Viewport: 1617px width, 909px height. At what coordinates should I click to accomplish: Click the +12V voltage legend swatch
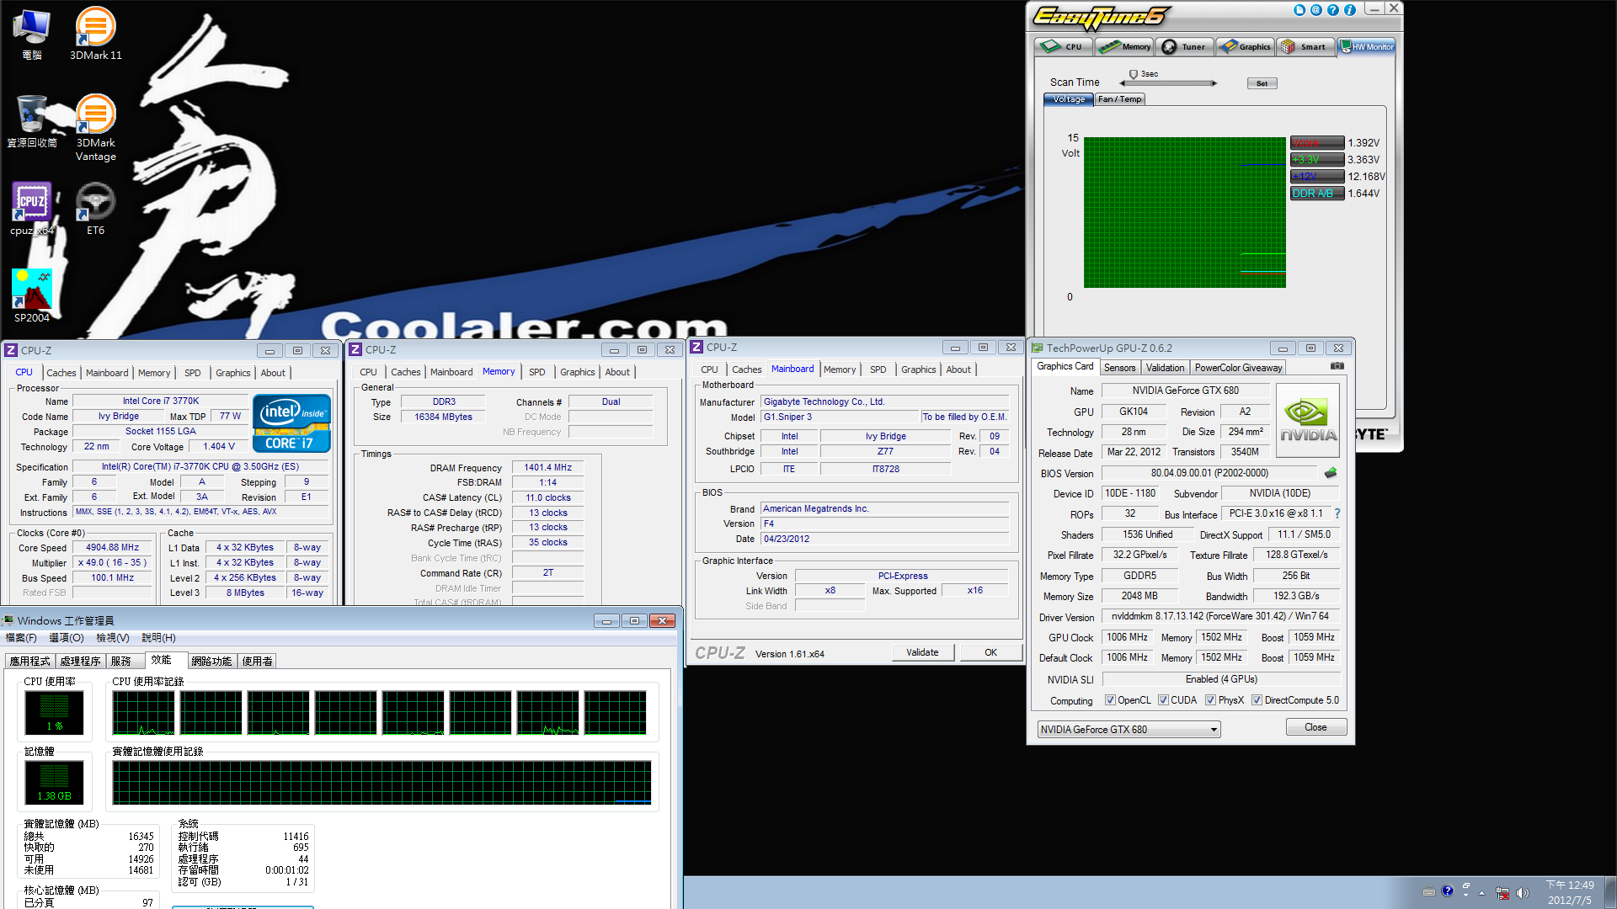1317,176
